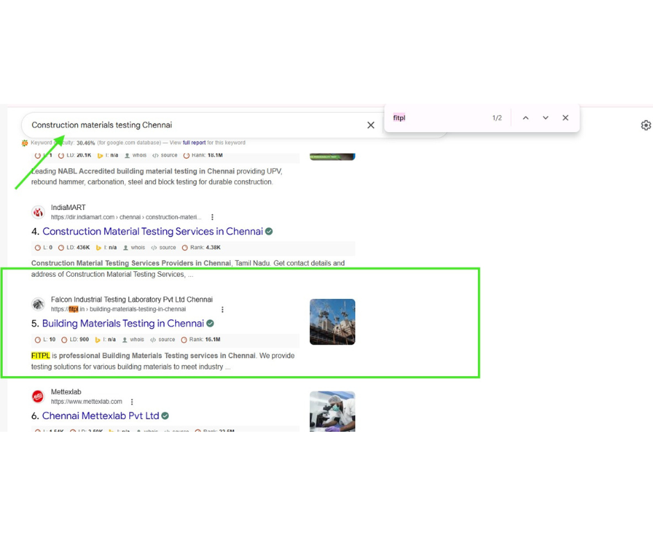Click the https://www.mettexlab.com URL text
The height and width of the screenshot is (536, 653).
click(x=87, y=402)
